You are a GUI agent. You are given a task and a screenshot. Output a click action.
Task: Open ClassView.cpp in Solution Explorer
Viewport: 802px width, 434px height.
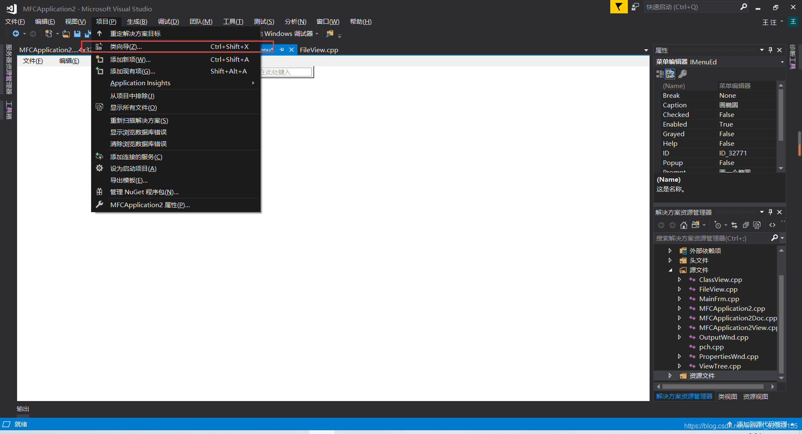point(721,279)
